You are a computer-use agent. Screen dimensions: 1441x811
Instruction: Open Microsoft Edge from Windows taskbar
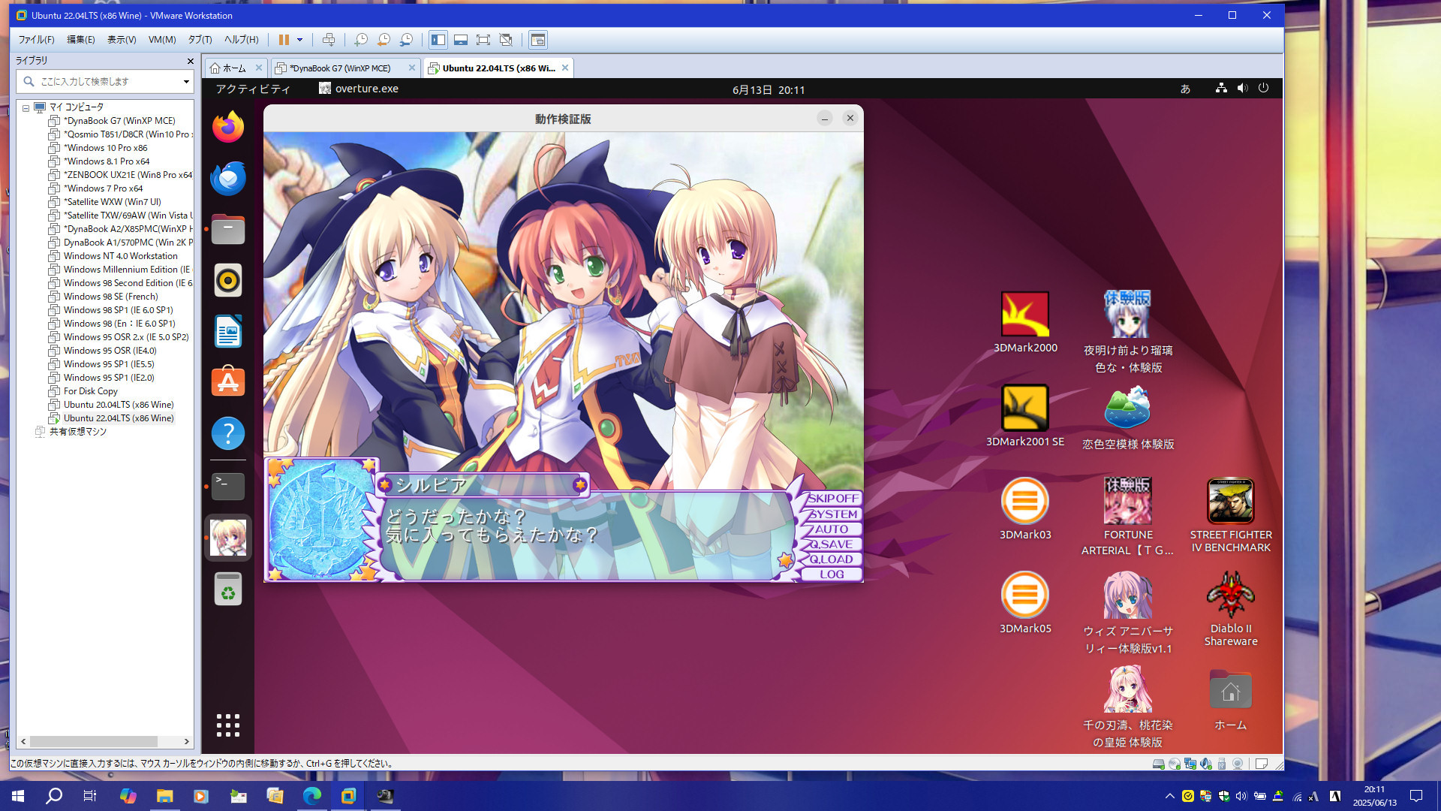(311, 796)
